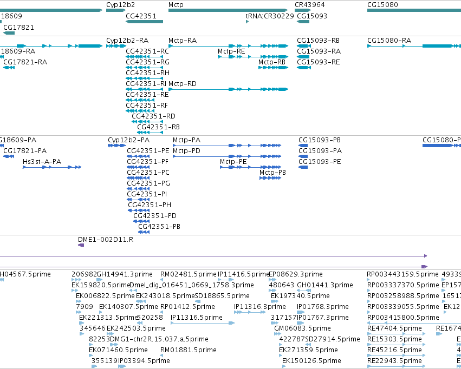The height and width of the screenshot is (369, 461).
Task: Click EST IP11316.3prime label
Action: [x=260, y=307]
